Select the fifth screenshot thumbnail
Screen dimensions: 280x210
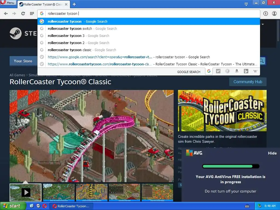(157, 192)
